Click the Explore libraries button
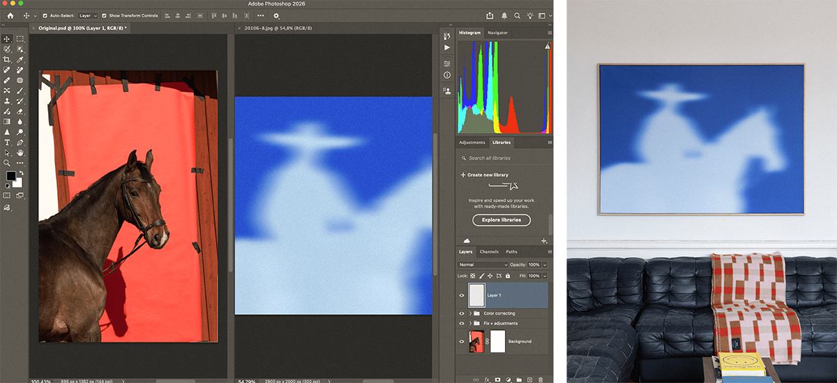 (501, 220)
